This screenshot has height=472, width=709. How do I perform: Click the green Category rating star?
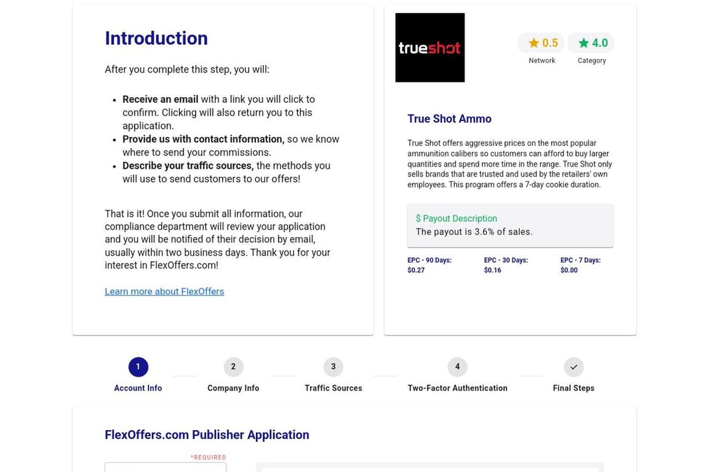click(x=583, y=43)
